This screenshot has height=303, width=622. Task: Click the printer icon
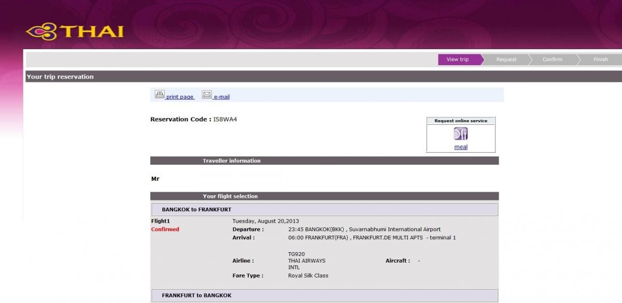click(160, 95)
